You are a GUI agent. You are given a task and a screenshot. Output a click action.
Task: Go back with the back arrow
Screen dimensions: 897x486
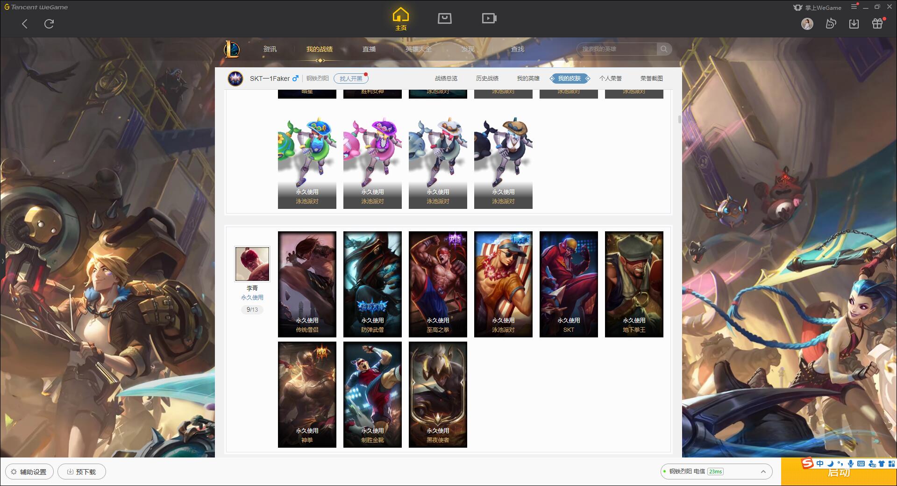click(25, 24)
